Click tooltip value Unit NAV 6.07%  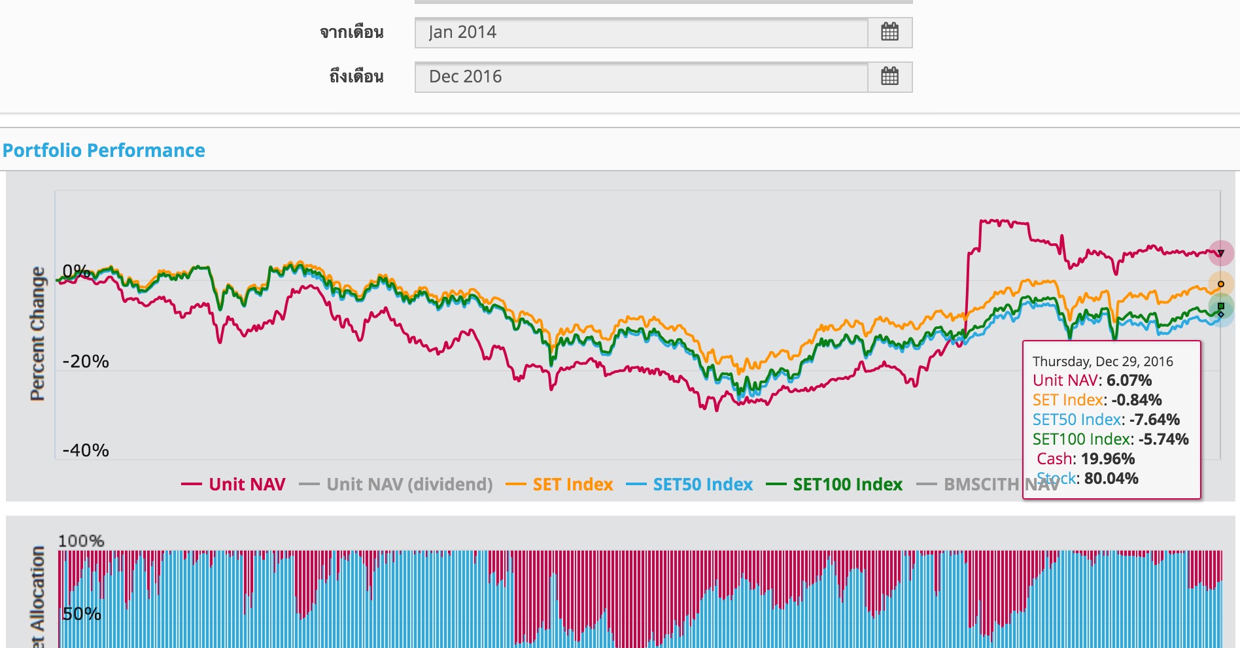(x=1092, y=381)
